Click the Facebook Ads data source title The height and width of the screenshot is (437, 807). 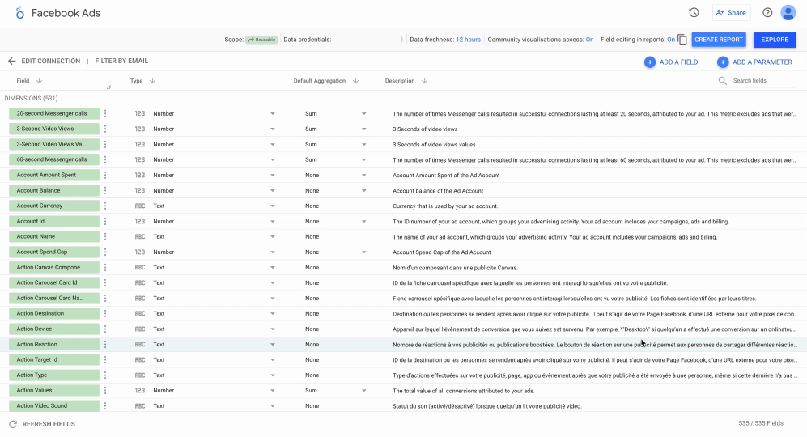pyautogui.click(x=66, y=13)
